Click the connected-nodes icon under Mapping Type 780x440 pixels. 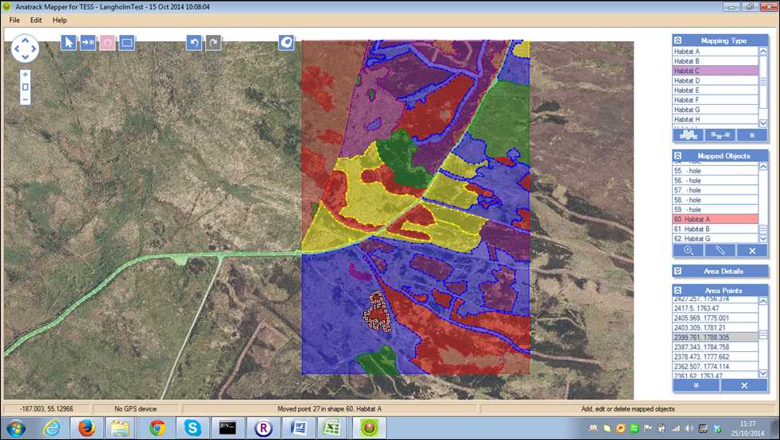(x=720, y=135)
